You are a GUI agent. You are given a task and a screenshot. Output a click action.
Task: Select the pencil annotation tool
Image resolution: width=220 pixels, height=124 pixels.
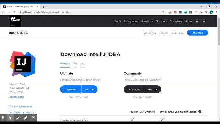click(x=18, y=117)
